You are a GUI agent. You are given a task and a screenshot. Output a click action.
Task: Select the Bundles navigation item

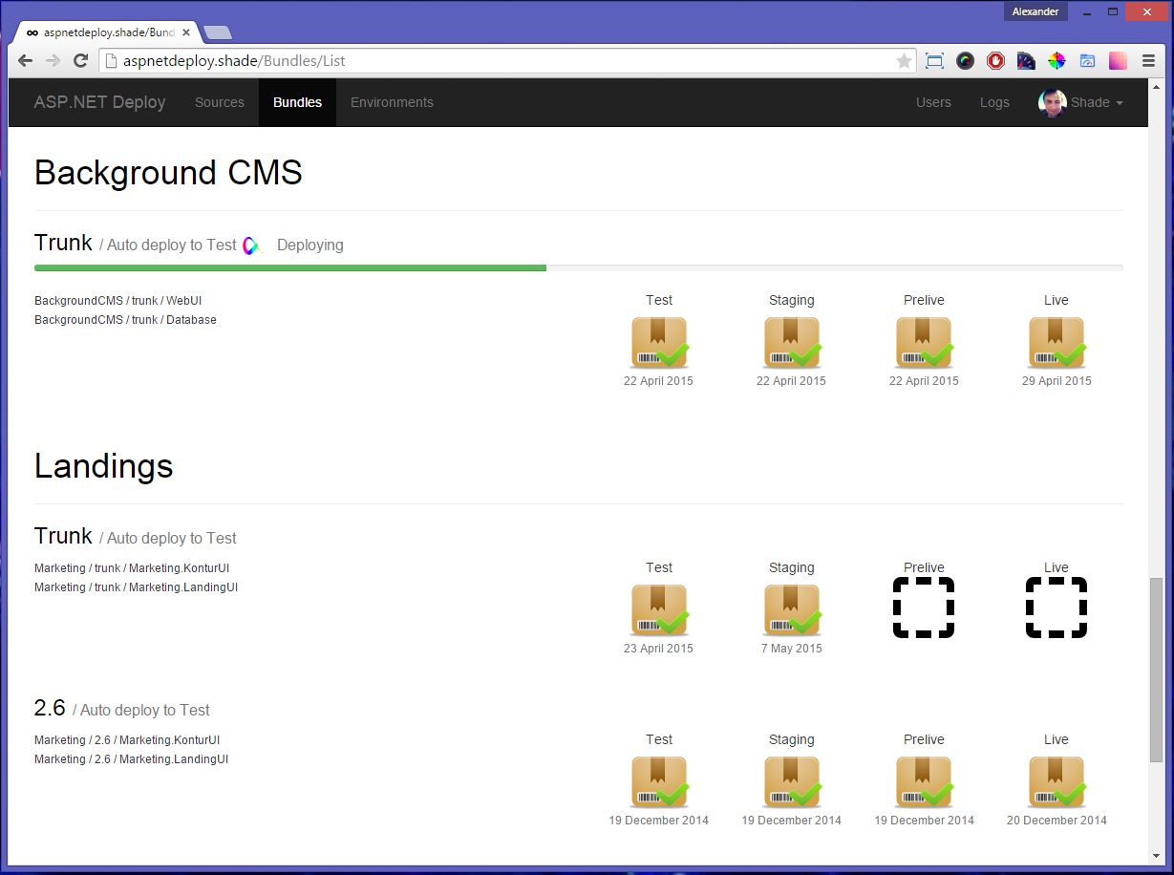point(297,102)
